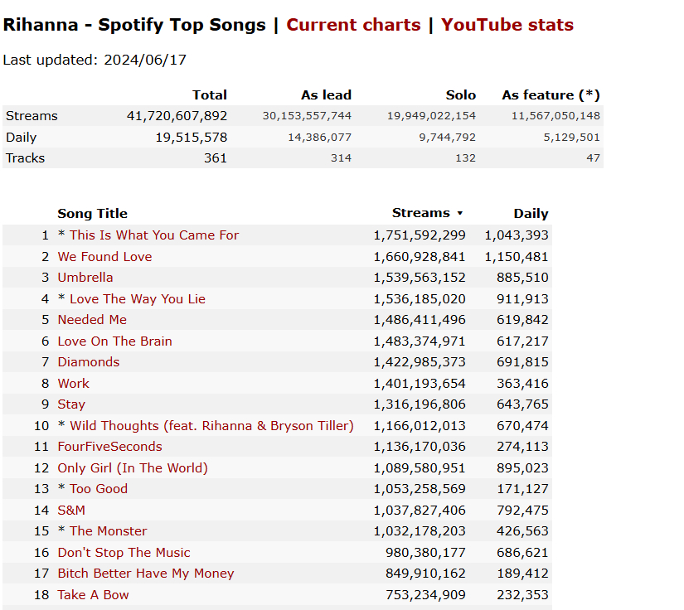
Task: Open Love On The Brain link
Action: click(114, 341)
